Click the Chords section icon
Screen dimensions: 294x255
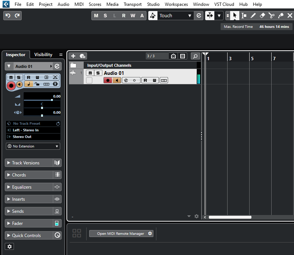click(x=57, y=175)
